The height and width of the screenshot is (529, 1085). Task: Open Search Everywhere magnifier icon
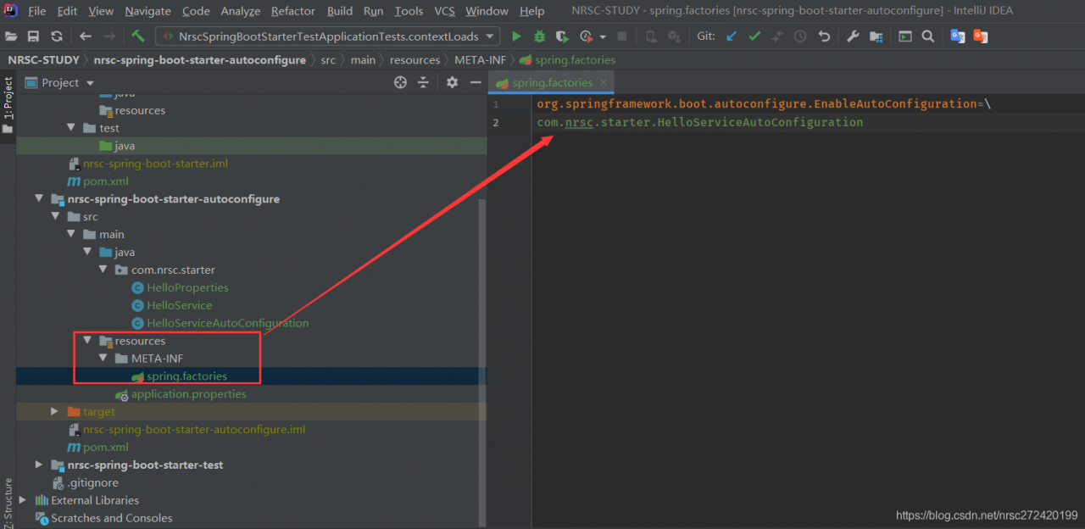928,36
